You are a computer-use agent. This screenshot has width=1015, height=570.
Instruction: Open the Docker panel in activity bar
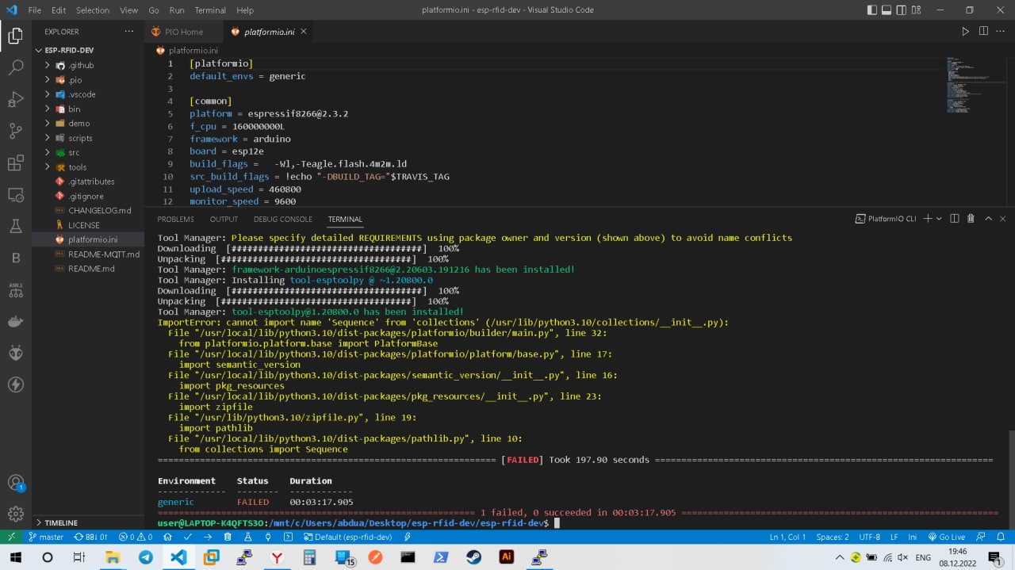(x=16, y=322)
